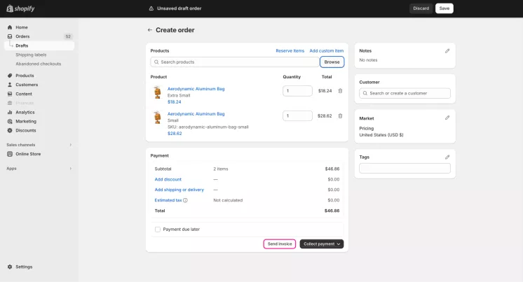Click Add shipping or delivery link

click(179, 190)
